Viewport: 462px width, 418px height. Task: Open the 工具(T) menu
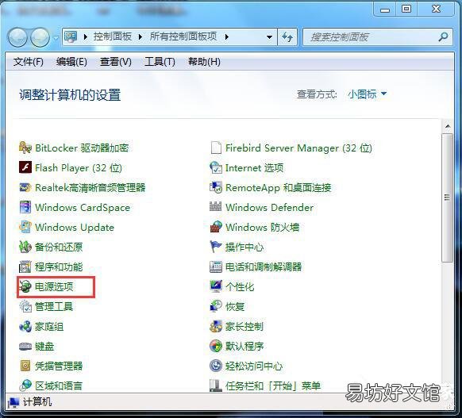[x=160, y=62]
